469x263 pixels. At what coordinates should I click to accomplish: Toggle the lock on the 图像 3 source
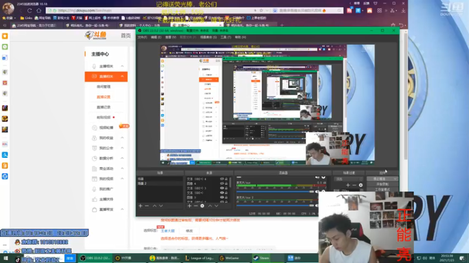click(x=226, y=198)
